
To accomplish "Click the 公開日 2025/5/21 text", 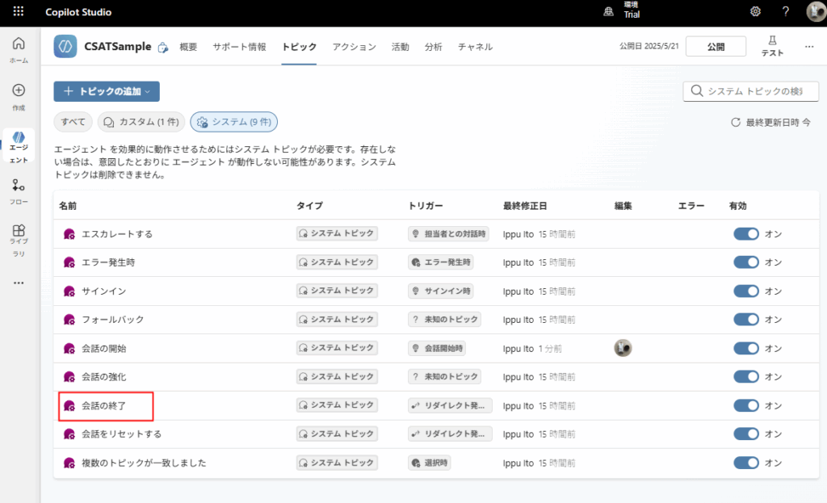I will click(x=649, y=46).
